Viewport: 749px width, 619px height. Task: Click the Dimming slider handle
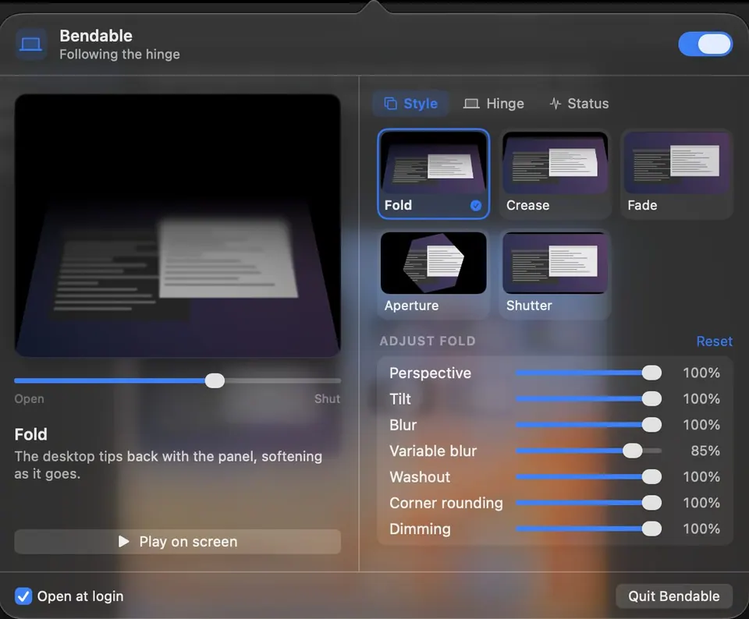[x=651, y=529]
